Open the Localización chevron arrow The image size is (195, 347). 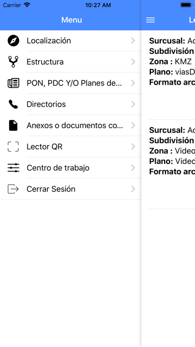pos(133,41)
